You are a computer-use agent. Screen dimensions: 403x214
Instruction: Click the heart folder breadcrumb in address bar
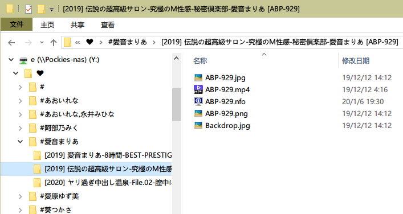point(89,42)
